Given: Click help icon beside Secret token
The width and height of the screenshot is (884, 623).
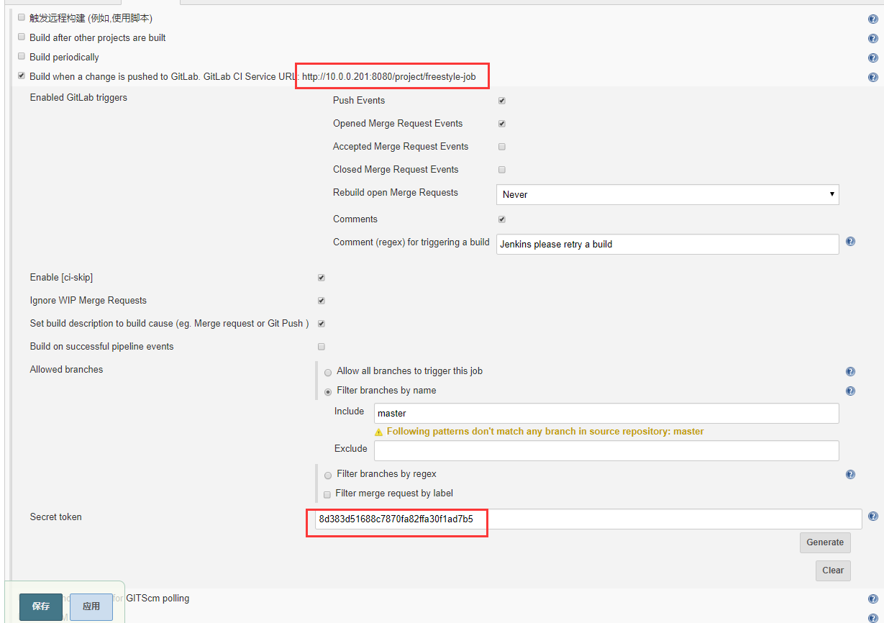Looking at the screenshot, I should [873, 517].
